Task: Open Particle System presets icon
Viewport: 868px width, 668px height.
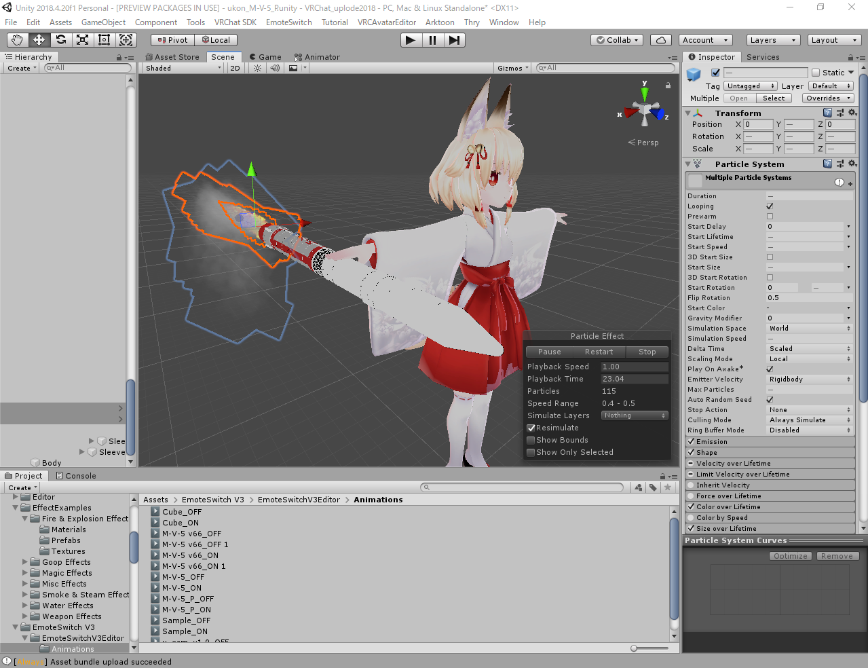Action: [x=840, y=164]
